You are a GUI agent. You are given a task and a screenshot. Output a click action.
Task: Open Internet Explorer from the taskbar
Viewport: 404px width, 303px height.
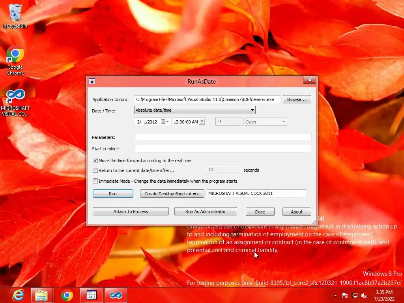click(x=18, y=295)
